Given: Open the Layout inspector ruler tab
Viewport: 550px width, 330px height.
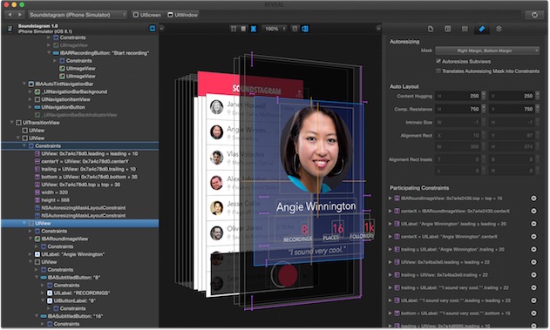Looking at the screenshot, I should [x=482, y=29].
